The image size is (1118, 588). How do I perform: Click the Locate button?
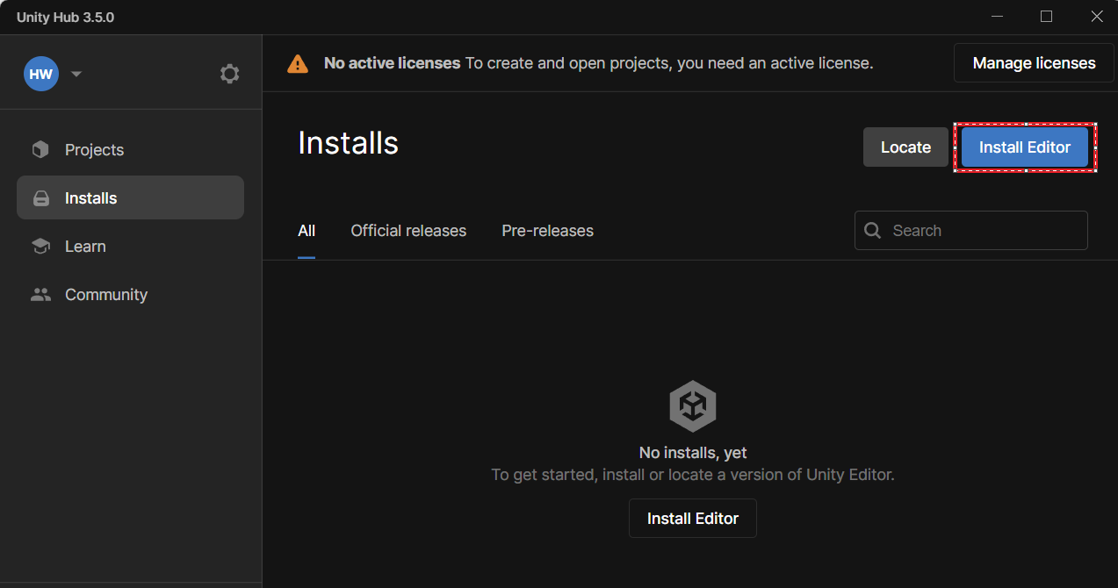point(905,147)
